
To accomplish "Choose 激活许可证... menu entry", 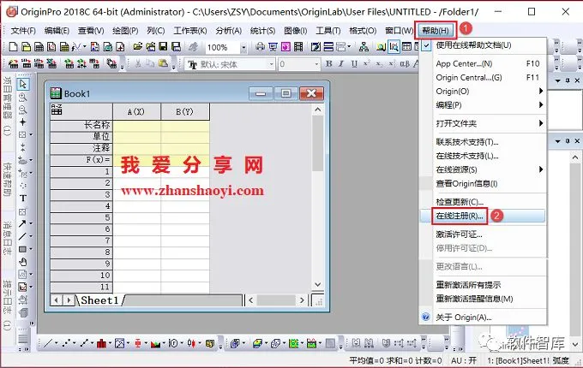I will click(483, 234).
